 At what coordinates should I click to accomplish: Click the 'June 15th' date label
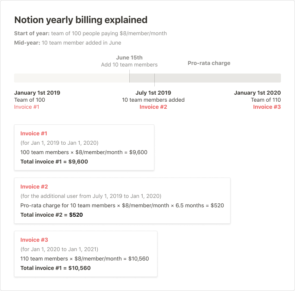coord(129,58)
